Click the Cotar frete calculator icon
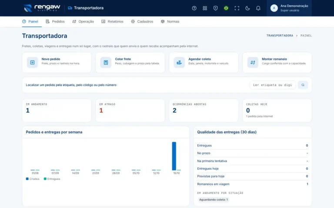The image size is (334, 208). click(x=106, y=62)
